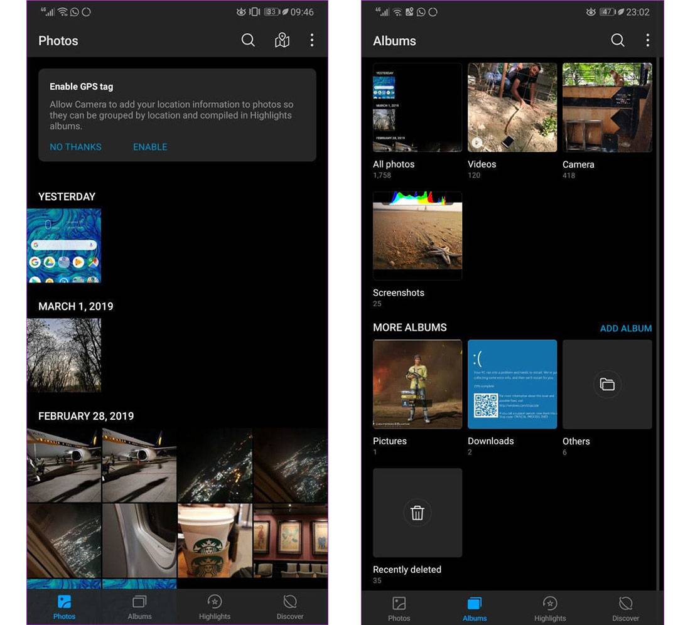Select Highlights tab on right Albums screen

click(549, 609)
